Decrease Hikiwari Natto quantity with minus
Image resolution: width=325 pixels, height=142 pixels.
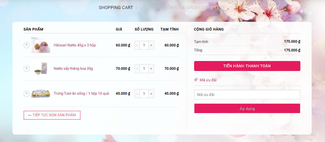(137, 45)
